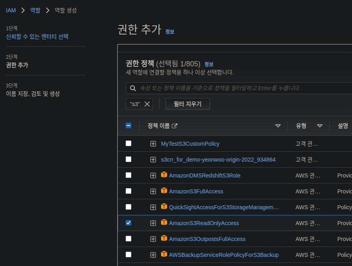Check the MyTestS3CustomPolicy checkbox
This screenshot has width=352, height=266.
[128, 143]
